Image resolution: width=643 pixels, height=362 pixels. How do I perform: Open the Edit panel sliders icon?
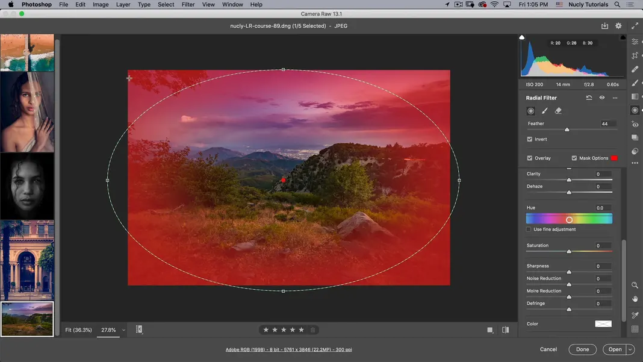click(x=635, y=42)
